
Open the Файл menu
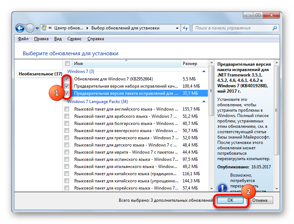pos(23,39)
